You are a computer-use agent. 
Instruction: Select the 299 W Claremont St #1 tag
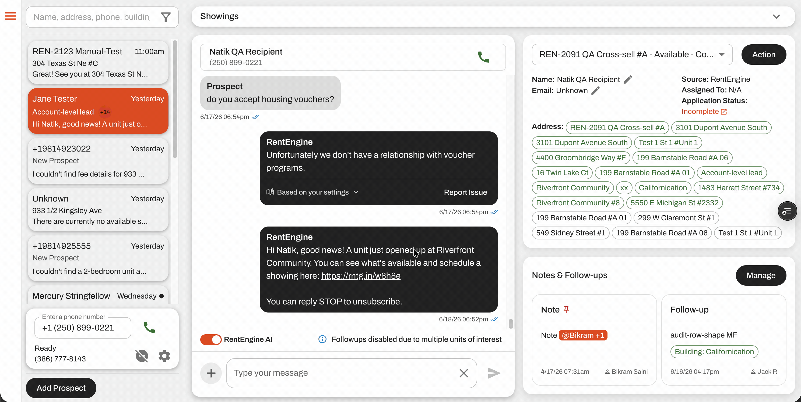tap(676, 218)
